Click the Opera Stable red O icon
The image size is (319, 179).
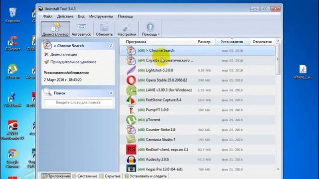[131, 80]
